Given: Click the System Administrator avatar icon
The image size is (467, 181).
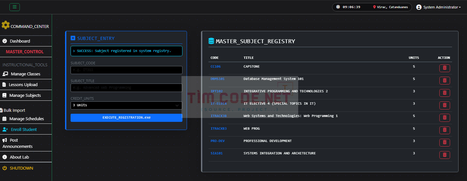Looking at the screenshot, I should point(419,7).
